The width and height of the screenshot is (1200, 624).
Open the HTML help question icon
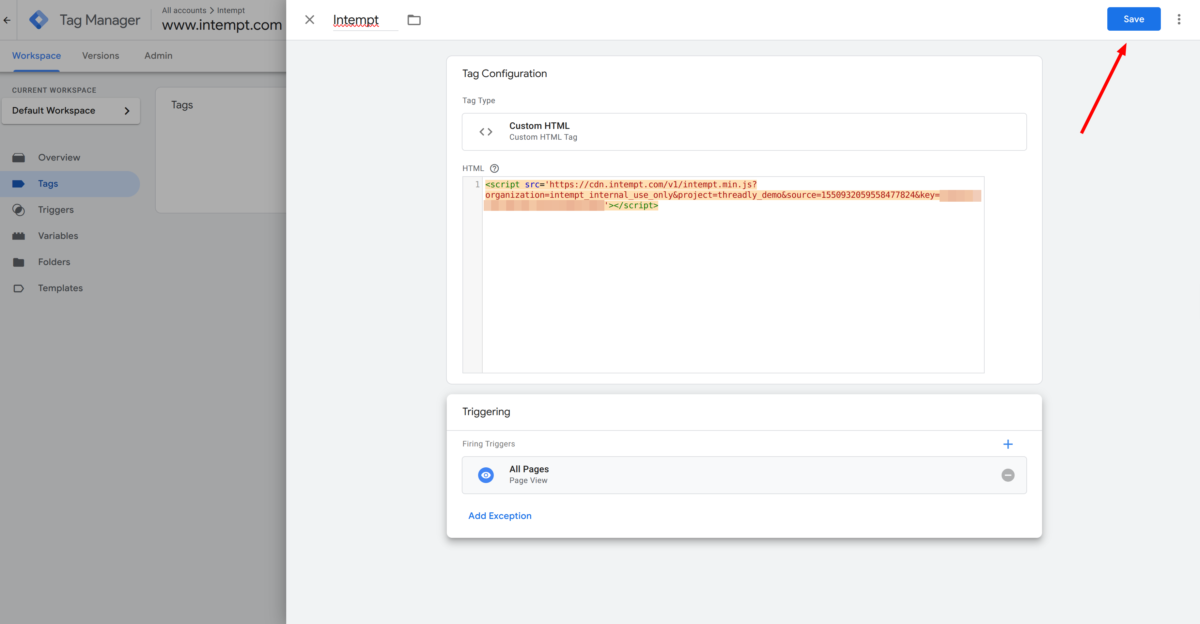(494, 168)
